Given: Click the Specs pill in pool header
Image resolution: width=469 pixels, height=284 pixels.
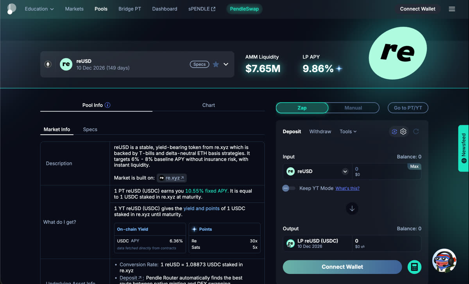Looking at the screenshot, I should pos(199,64).
